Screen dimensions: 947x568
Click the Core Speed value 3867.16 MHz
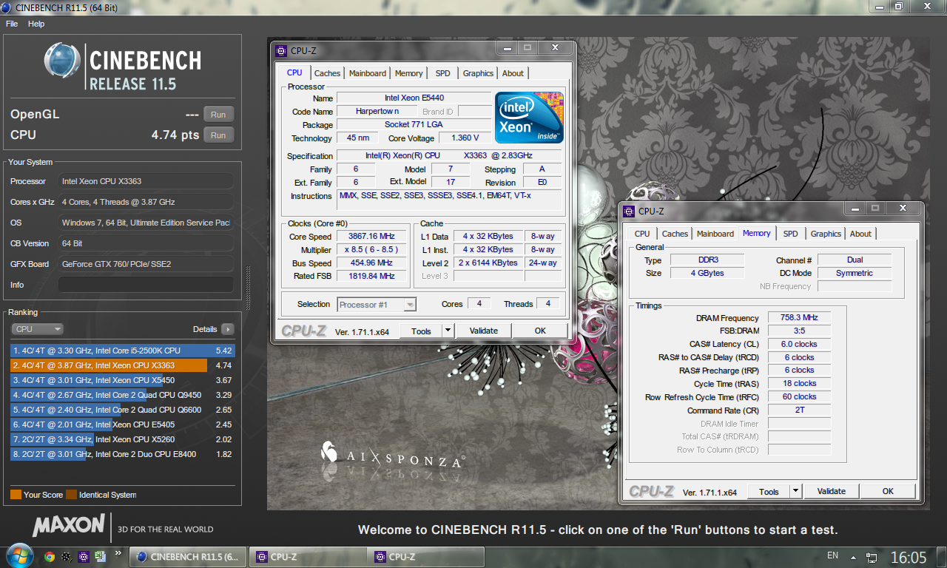(x=371, y=237)
